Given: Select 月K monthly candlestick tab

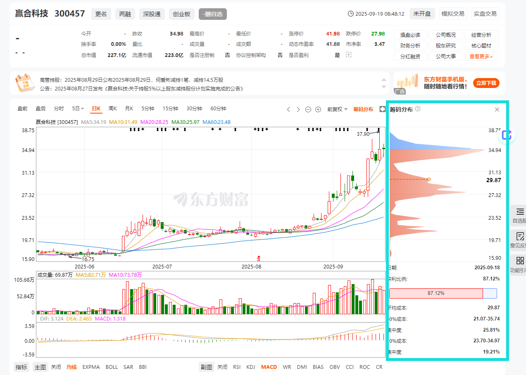Looking at the screenshot, I should pyautogui.click(x=129, y=109).
